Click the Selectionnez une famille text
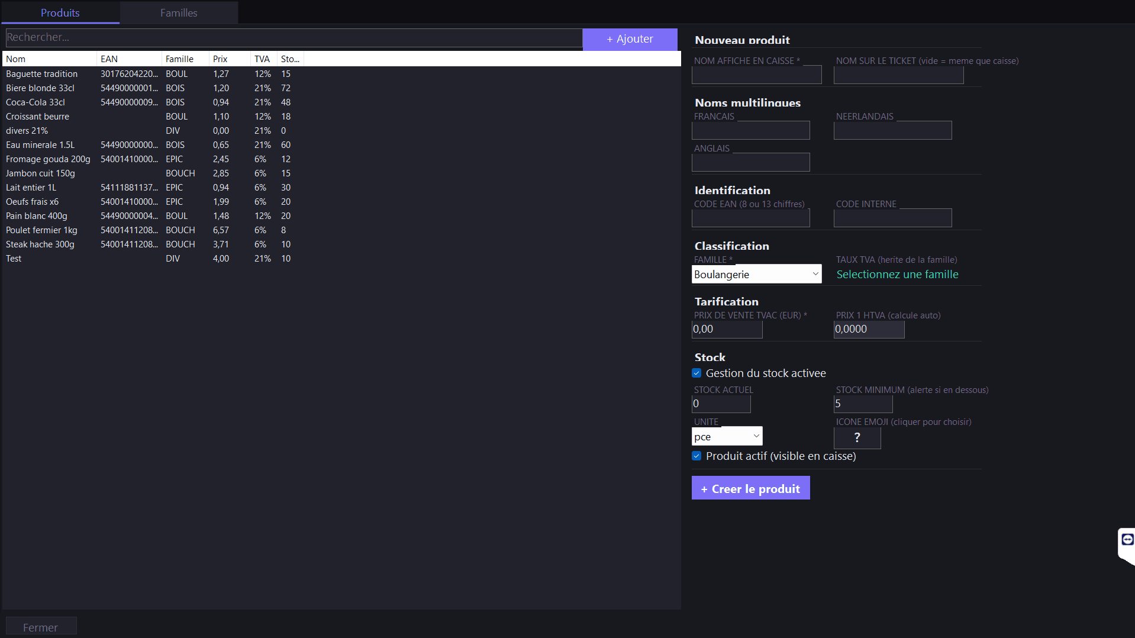This screenshot has height=638, width=1135. (x=897, y=274)
